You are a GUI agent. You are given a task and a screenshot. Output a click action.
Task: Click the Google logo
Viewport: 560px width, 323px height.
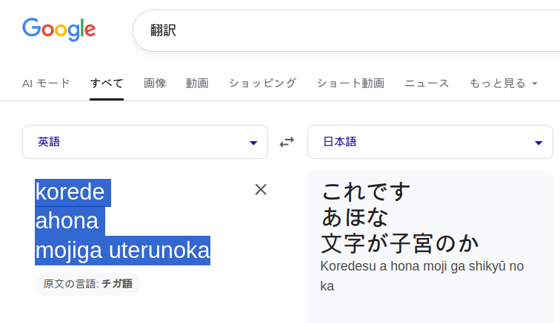pos(59,30)
